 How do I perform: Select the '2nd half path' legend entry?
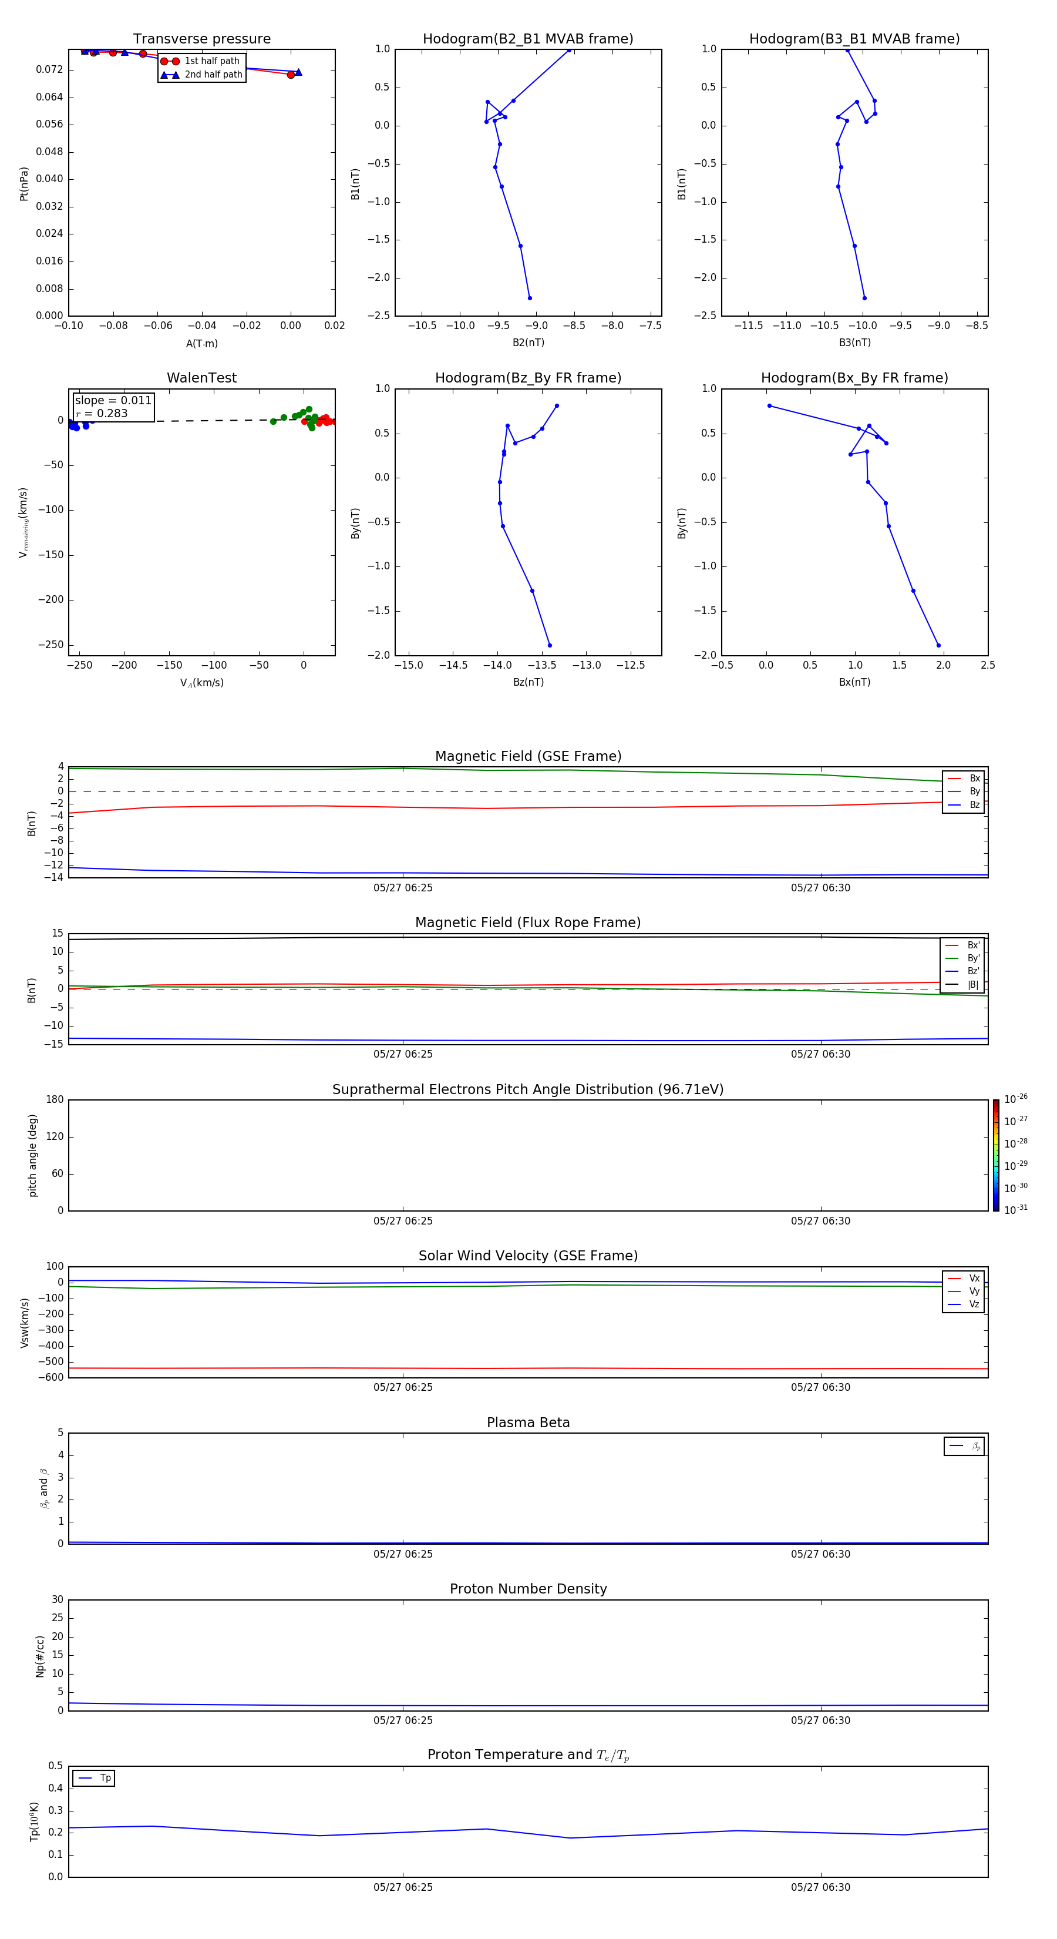[201, 75]
